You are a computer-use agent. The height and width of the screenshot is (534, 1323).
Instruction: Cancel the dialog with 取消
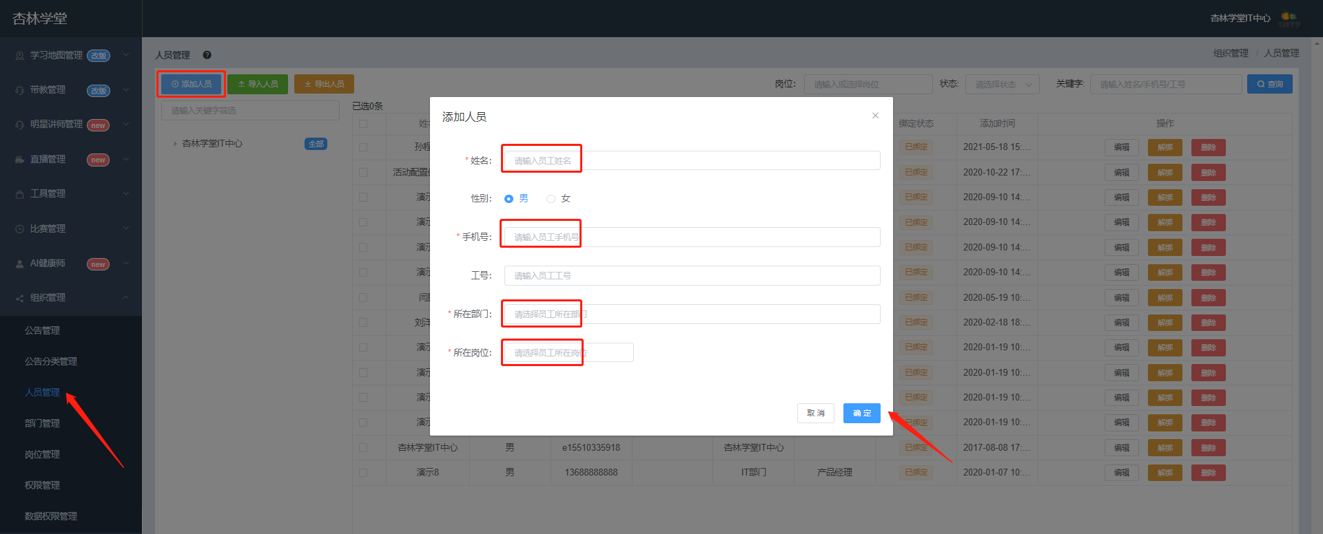pyautogui.click(x=816, y=414)
